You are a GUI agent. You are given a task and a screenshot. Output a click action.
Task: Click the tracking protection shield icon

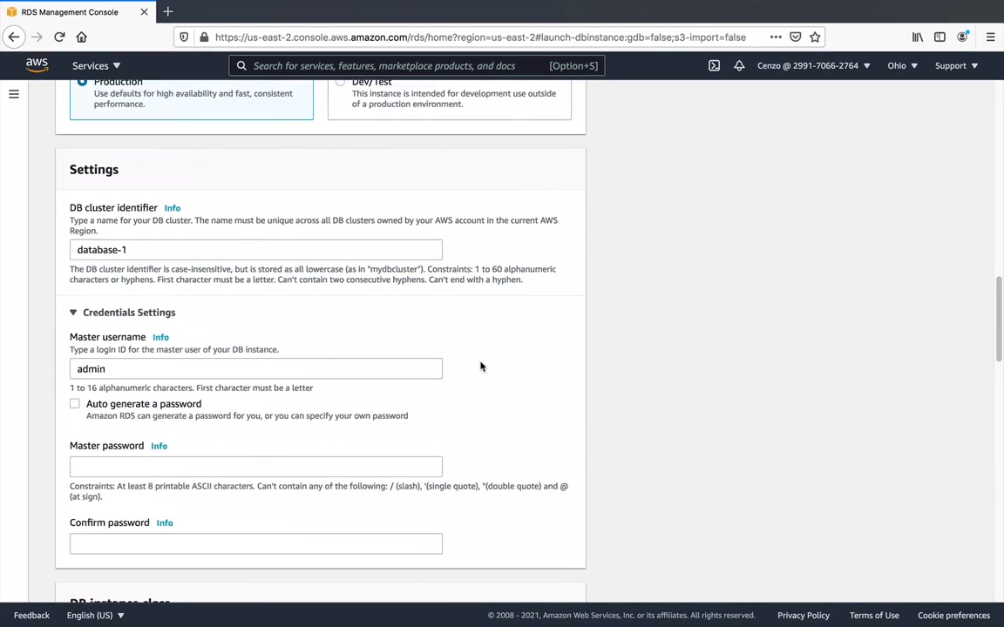point(184,37)
